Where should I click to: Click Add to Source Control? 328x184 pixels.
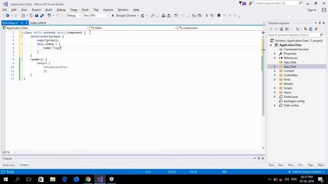[306, 172]
